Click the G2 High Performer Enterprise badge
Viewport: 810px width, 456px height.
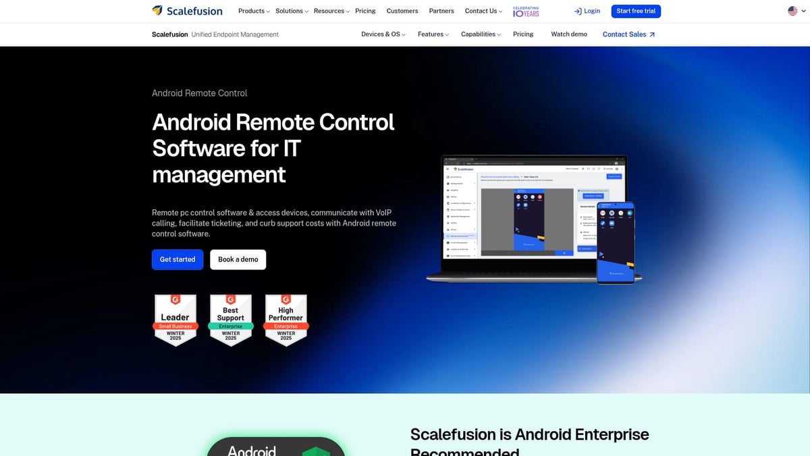click(286, 320)
